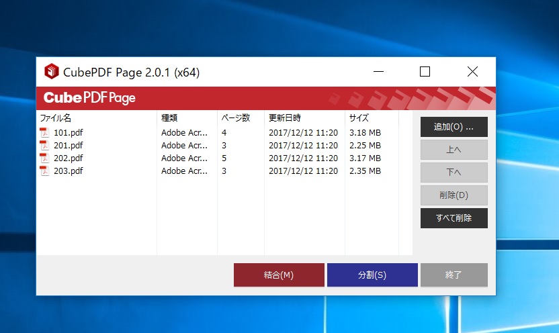Click the 3.17 MB size value
Image resolution: width=559 pixels, height=333 pixels.
coord(365,158)
